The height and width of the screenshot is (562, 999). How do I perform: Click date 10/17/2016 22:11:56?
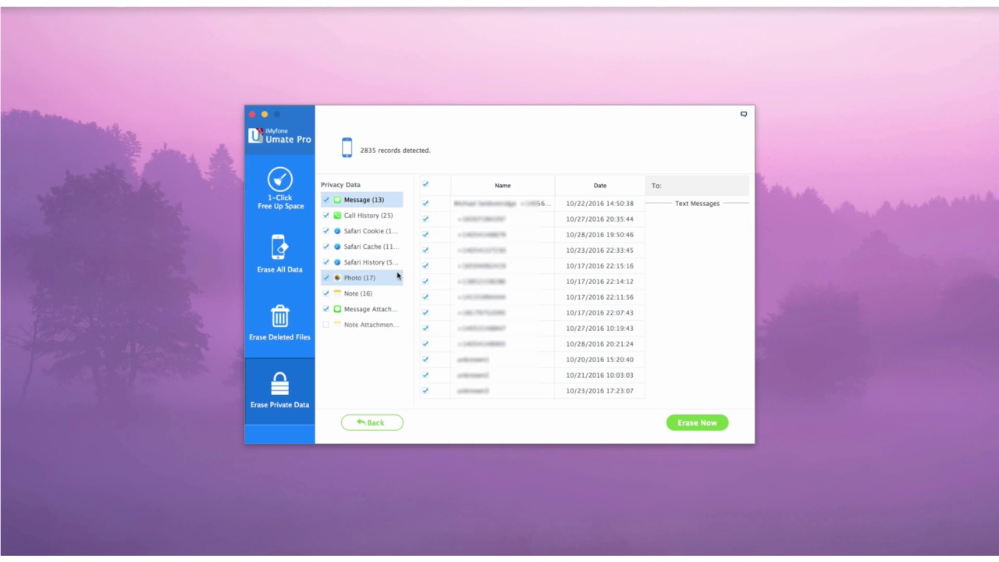click(x=599, y=297)
